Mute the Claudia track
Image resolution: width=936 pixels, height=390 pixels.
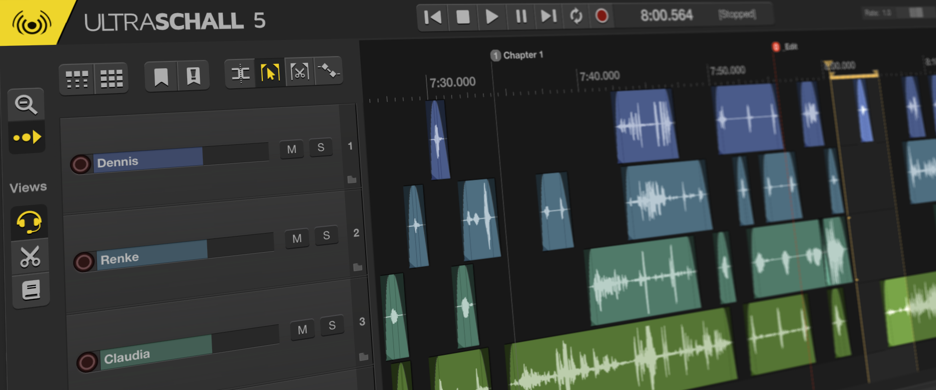pyautogui.click(x=302, y=330)
